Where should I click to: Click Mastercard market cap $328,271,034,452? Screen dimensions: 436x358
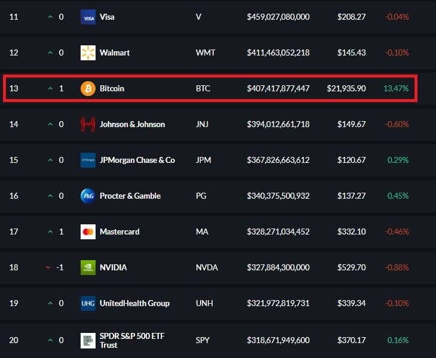(278, 232)
